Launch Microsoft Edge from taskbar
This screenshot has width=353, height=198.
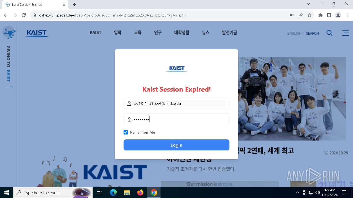tap(113, 193)
